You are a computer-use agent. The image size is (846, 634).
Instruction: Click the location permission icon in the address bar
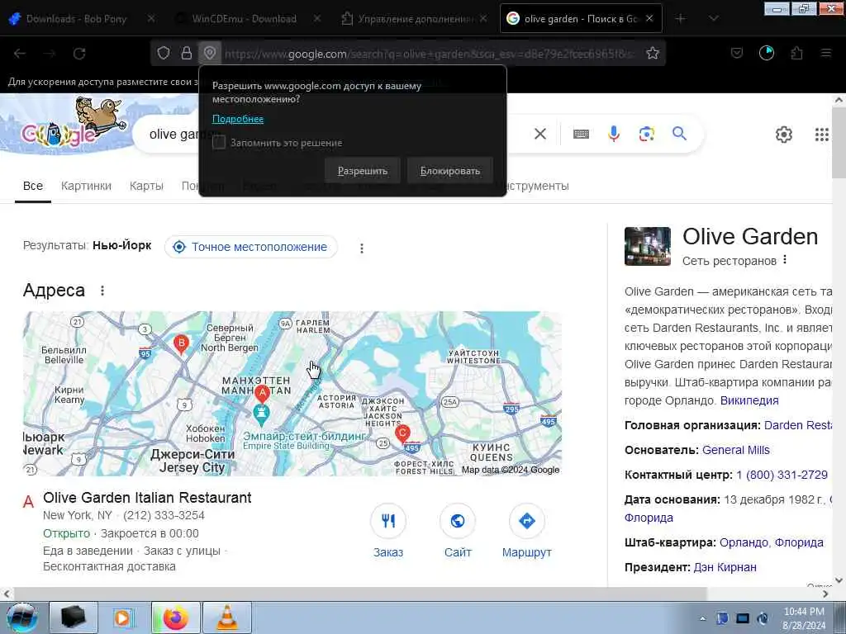pos(210,53)
